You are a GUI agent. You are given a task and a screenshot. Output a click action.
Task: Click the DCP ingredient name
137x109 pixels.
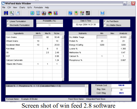[x=8, y=56]
